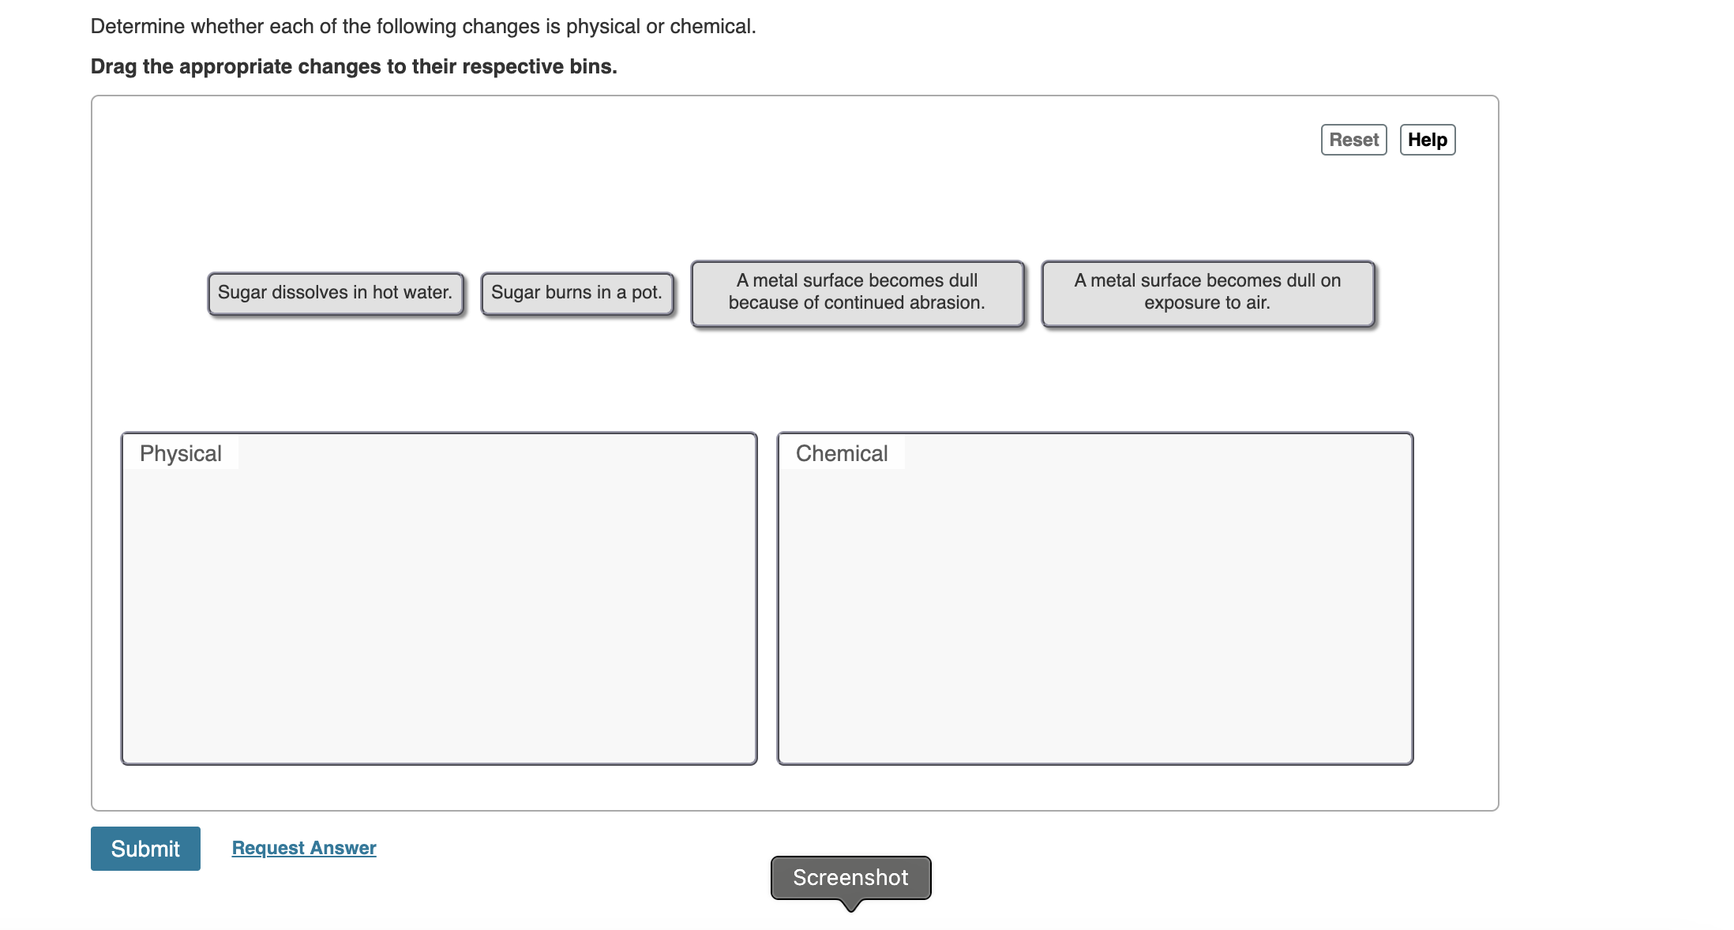This screenshot has height=930, width=1734.
Task: Click the Screenshot button
Action: click(x=849, y=877)
